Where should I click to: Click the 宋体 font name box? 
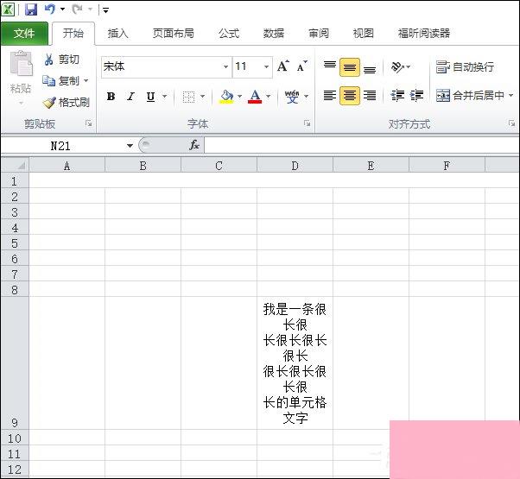pyautogui.click(x=162, y=67)
